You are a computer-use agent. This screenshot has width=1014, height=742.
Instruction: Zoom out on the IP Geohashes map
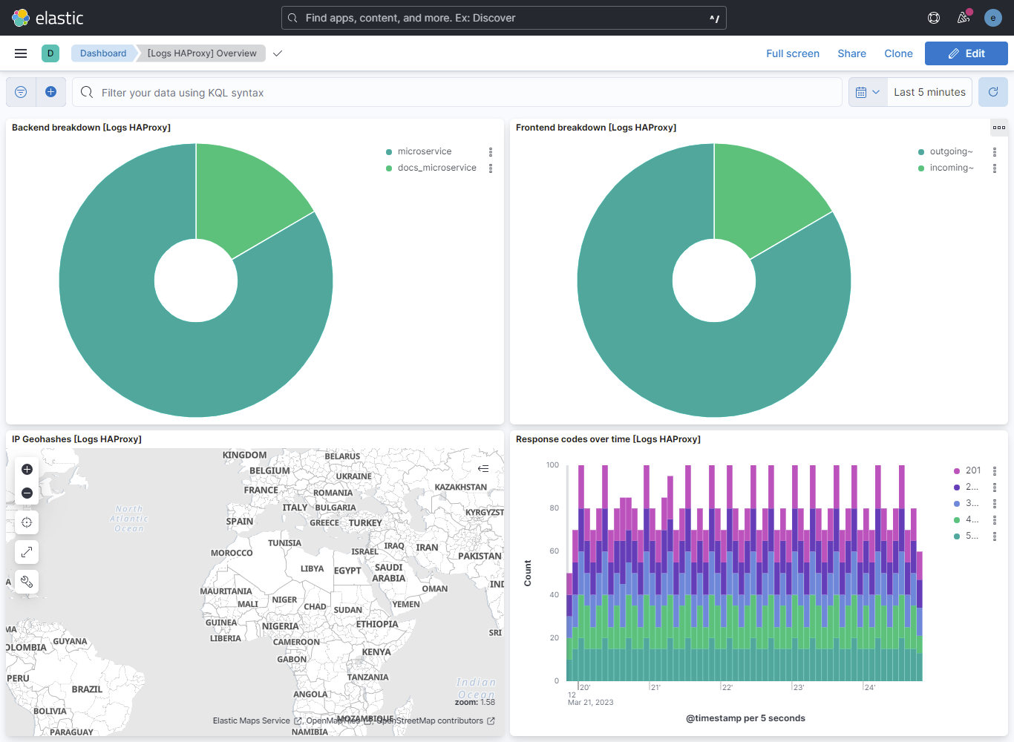(x=26, y=492)
